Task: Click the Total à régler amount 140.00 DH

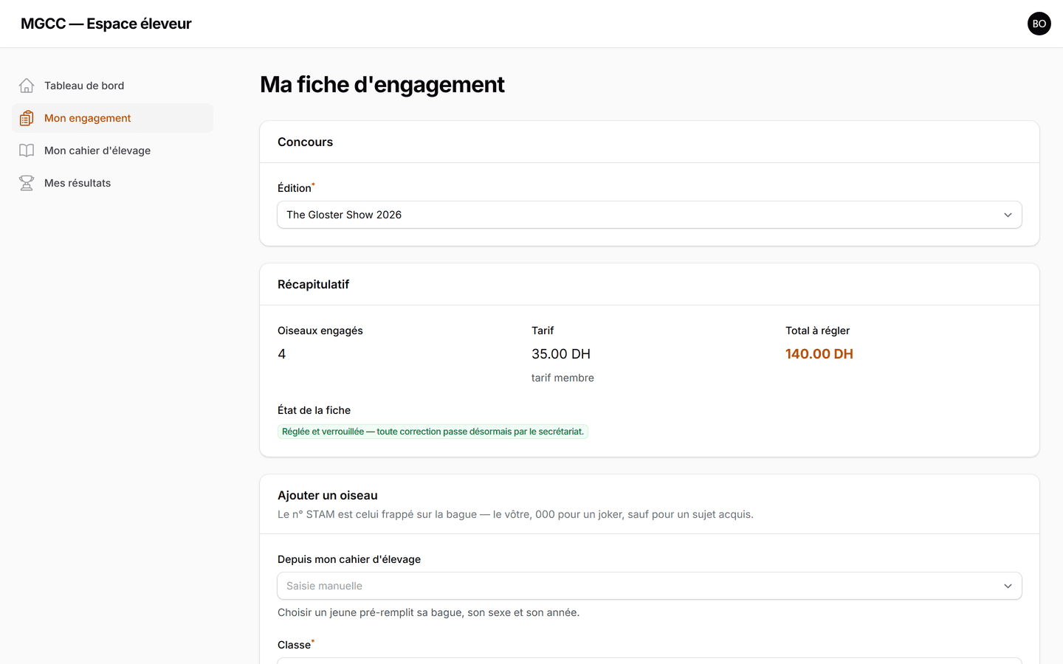Action: (x=819, y=354)
